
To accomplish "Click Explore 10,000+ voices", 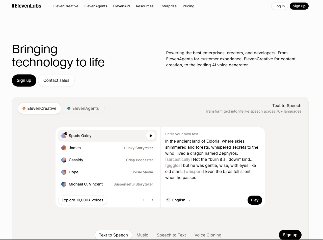I will coord(83,200).
